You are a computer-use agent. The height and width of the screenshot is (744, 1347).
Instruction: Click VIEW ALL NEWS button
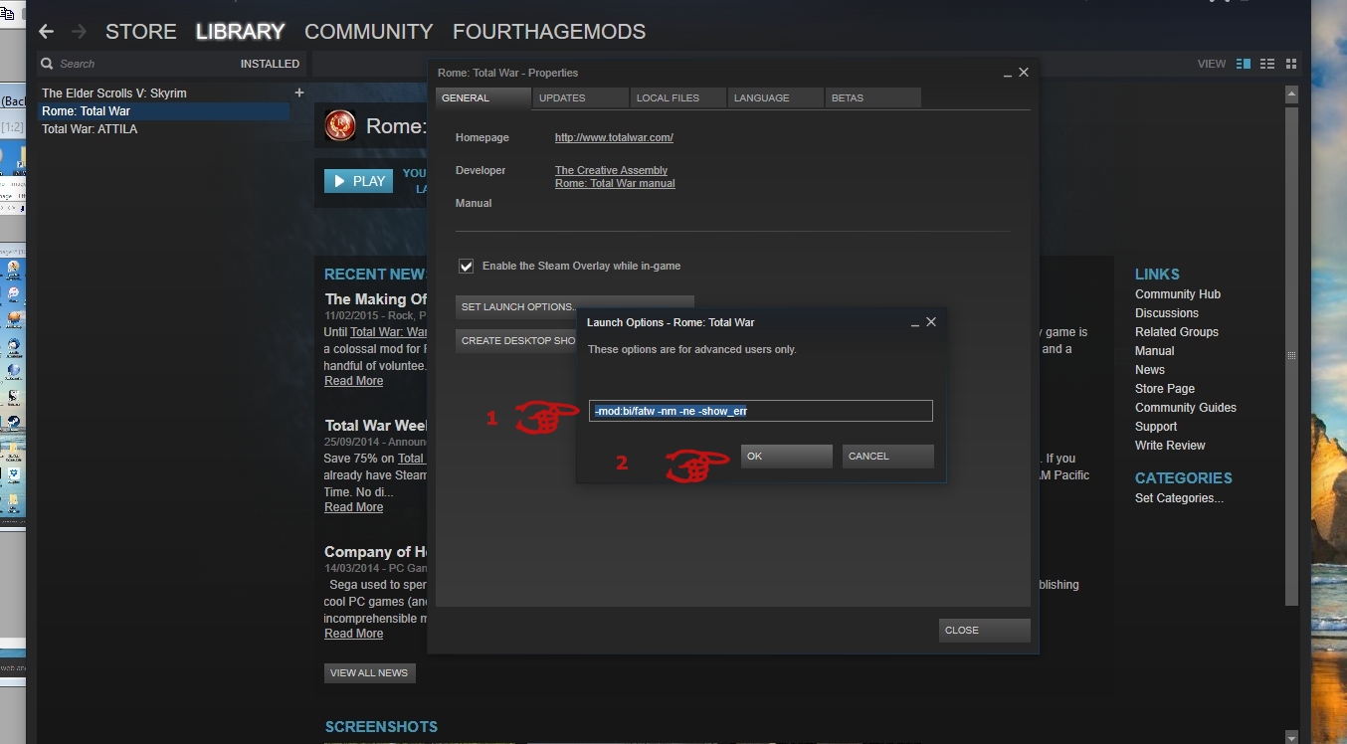pos(369,672)
